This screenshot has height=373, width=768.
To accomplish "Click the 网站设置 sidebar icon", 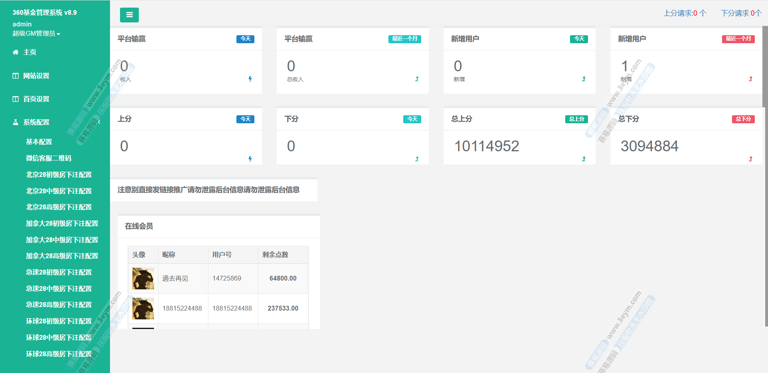I will click(16, 76).
